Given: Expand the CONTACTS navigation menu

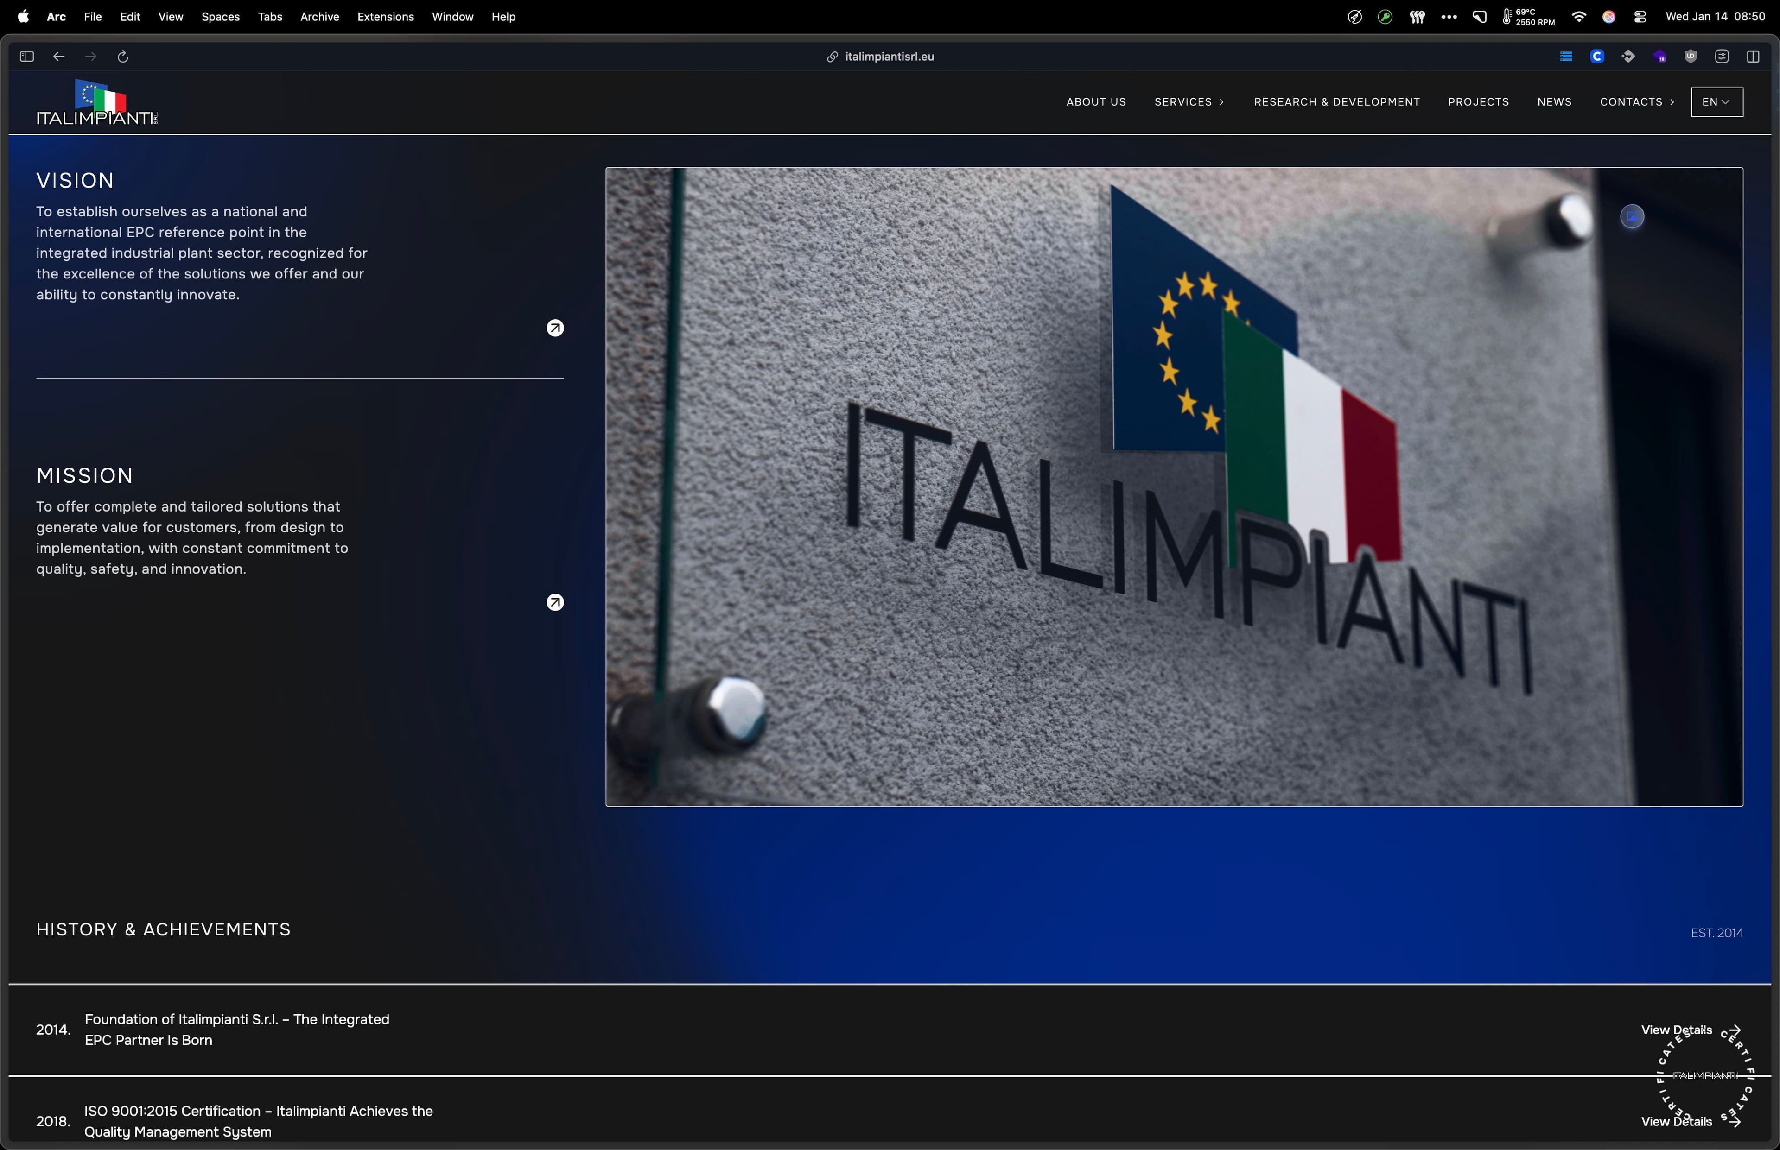Looking at the screenshot, I should (x=1636, y=101).
